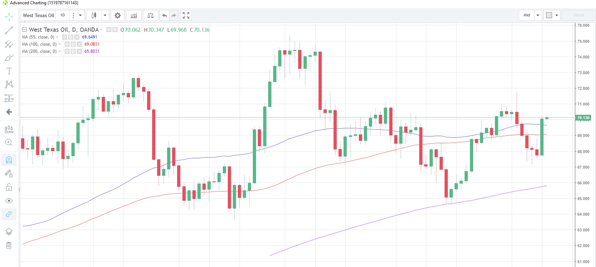This screenshot has width=596, height=267.
Task: Toggle visibility of all drawings (eye)
Action: pyautogui.click(x=9, y=201)
